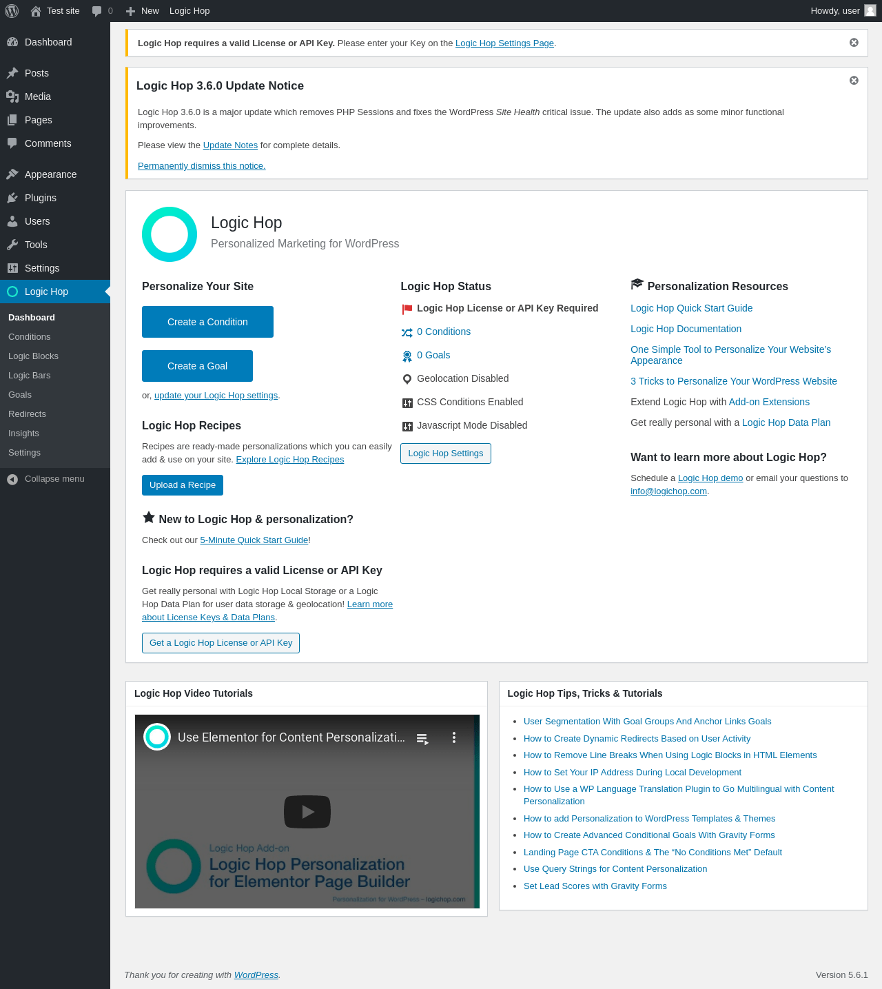Open the WordPress logo menu
The width and height of the screenshot is (882, 989).
pos(12,11)
